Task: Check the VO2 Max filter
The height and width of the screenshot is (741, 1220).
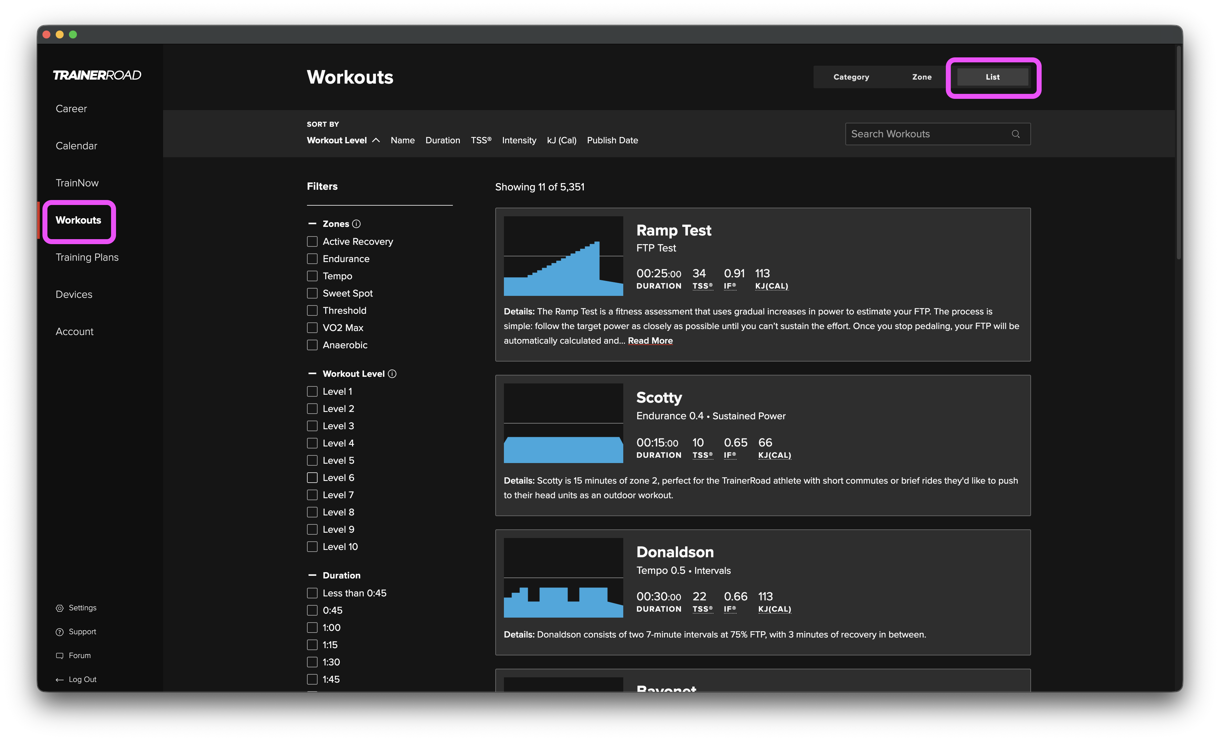Action: pos(312,327)
